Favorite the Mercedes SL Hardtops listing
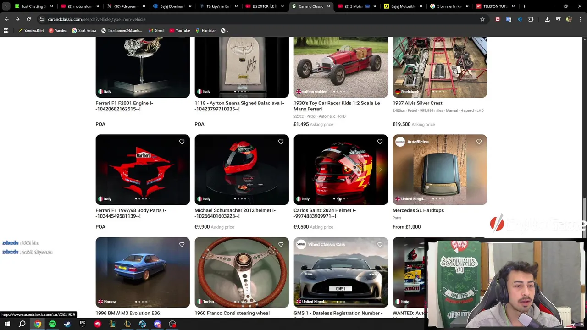 [x=479, y=142]
